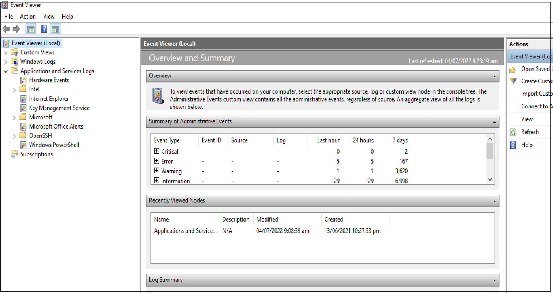This screenshot has width=553, height=293.
Task: Select the Windows PowerShell log icon
Action: coord(23,145)
